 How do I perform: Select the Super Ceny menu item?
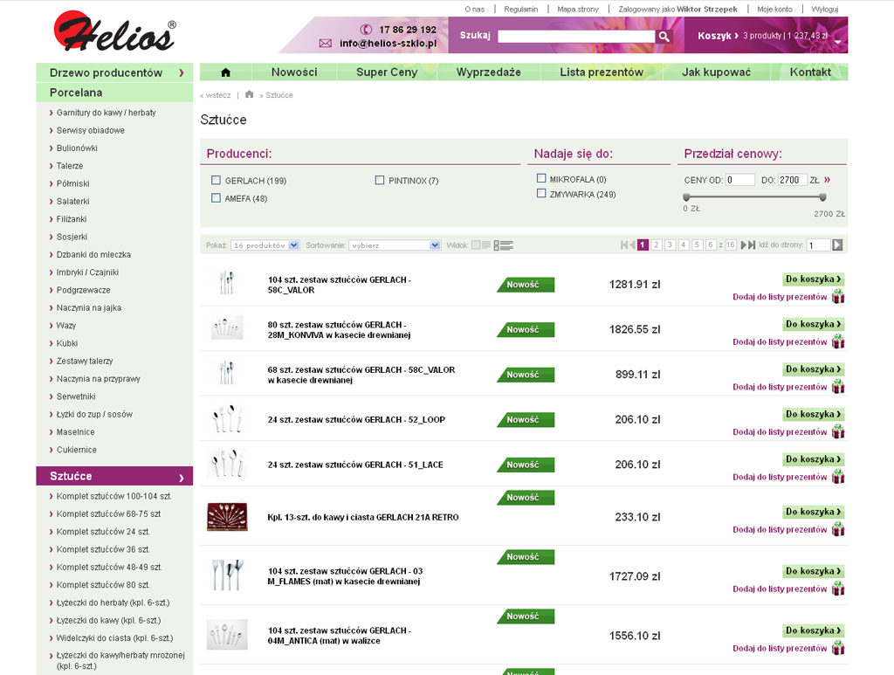[x=387, y=72]
